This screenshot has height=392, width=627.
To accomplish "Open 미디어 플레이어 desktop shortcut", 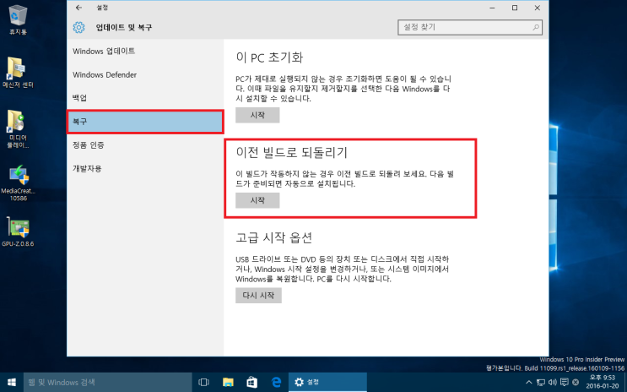I will [x=18, y=129].
